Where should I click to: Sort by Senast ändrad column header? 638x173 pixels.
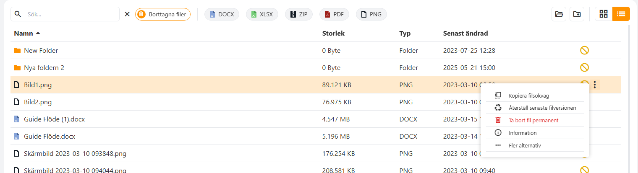465,33
